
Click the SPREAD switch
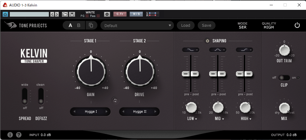[25, 96]
